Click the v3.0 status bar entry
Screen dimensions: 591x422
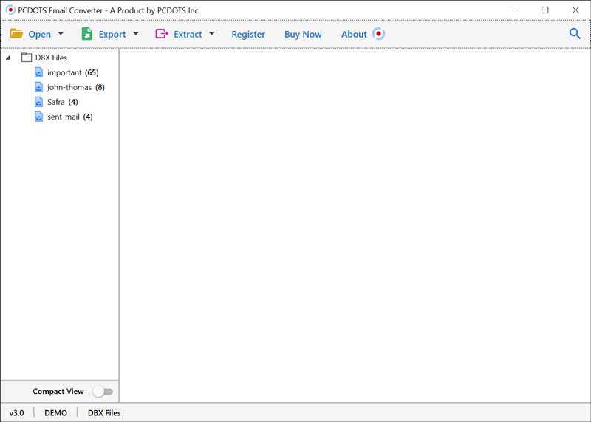tap(16, 413)
